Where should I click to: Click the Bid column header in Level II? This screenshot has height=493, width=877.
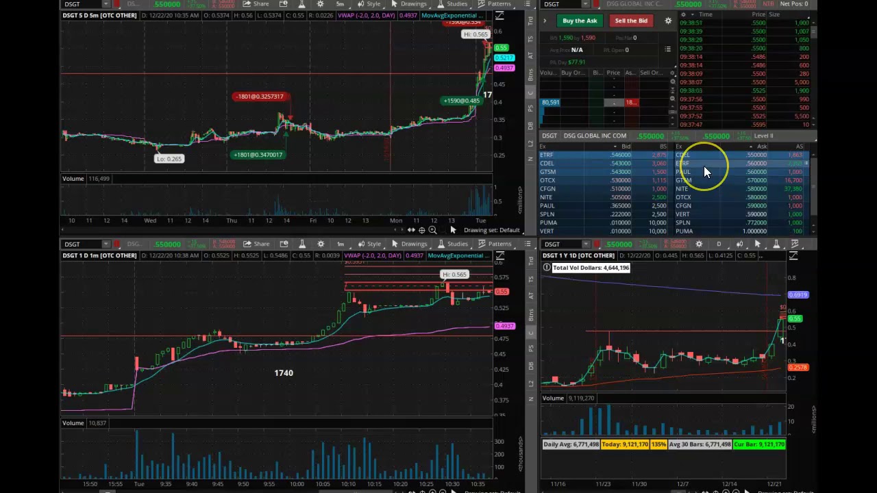pos(626,147)
